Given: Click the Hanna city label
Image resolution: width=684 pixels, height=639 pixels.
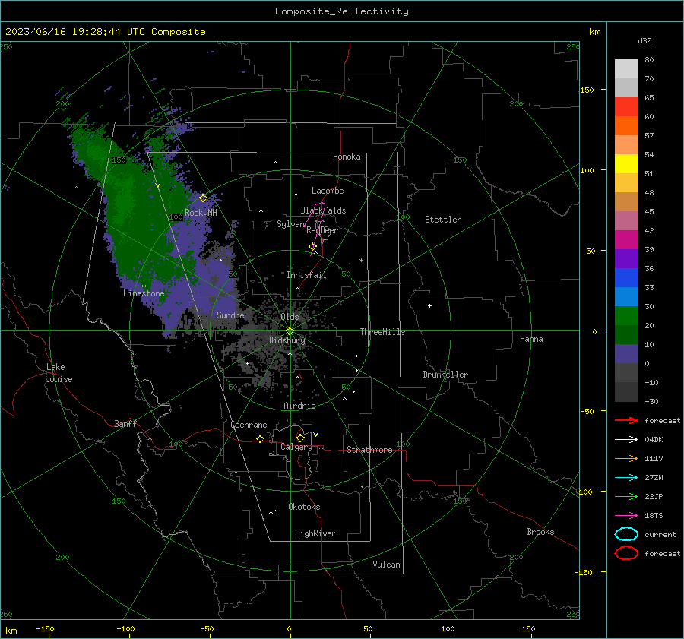Looking at the screenshot, I should coord(531,339).
